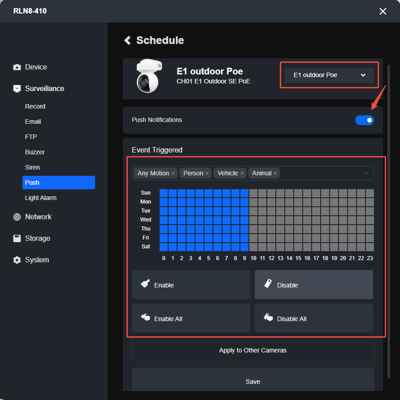Click the Event Triggered heading

tap(157, 150)
